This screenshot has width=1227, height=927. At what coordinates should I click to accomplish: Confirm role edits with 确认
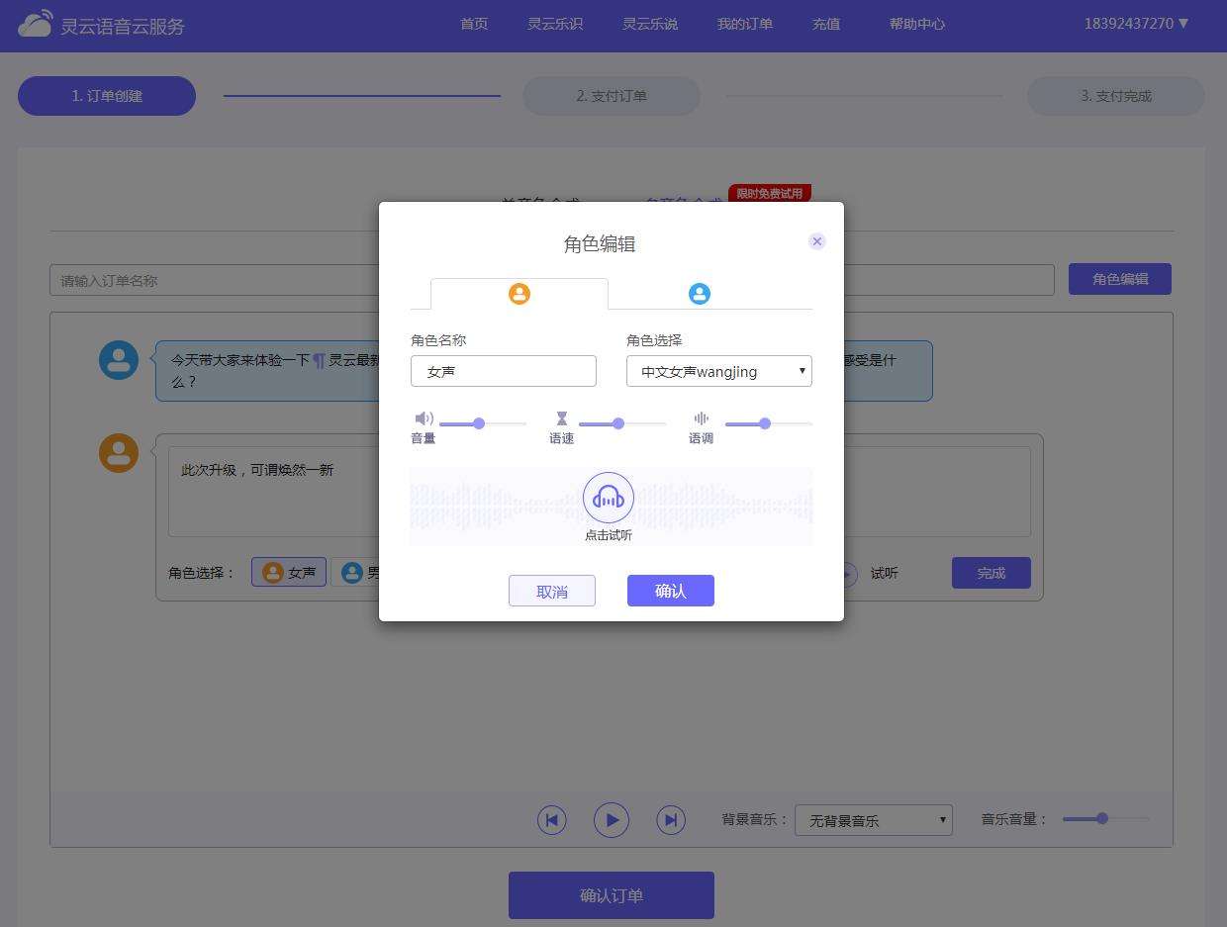click(x=670, y=591)
